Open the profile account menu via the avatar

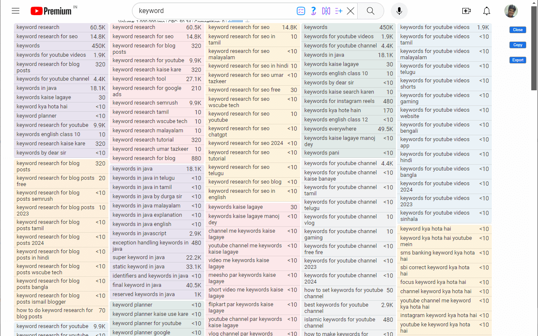pos(511,11)
